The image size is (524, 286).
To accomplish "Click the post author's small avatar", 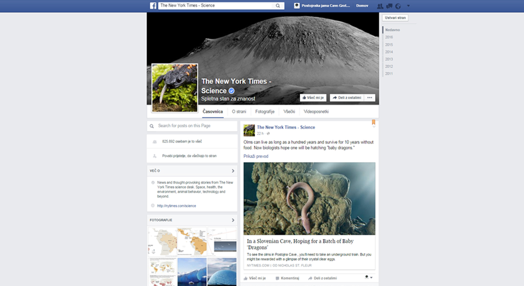I will pos(249,130).
